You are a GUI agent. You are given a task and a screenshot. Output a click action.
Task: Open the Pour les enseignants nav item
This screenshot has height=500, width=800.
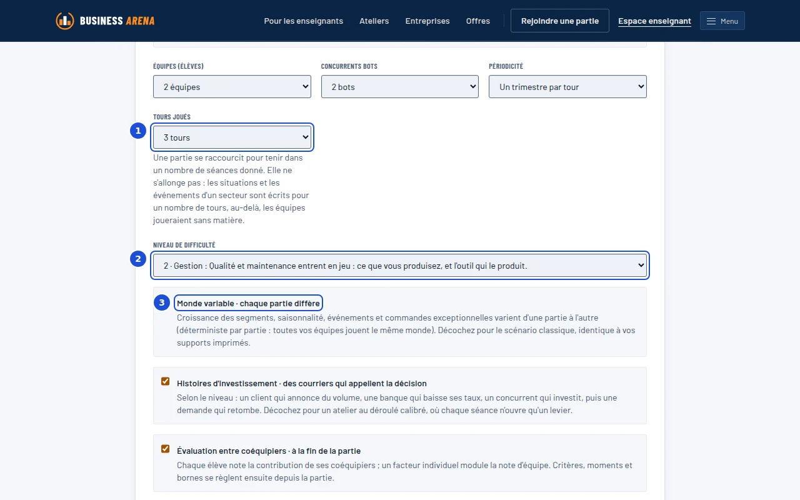303,21
